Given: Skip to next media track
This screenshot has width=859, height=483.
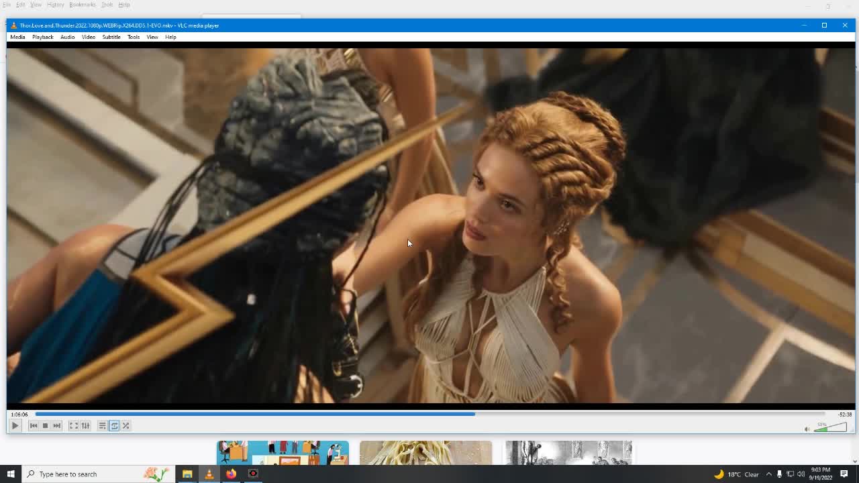Looking at the screenshot, I should (x=57, y=426).
